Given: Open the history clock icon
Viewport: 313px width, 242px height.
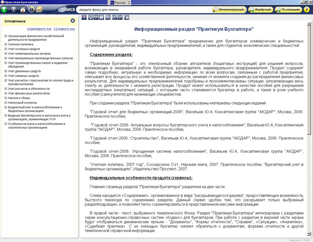Looking at the screenshot, I should [x=31, y=9].
